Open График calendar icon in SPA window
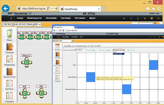The height and width of the screenshot is (105, 164). click(x=58, y=47)
